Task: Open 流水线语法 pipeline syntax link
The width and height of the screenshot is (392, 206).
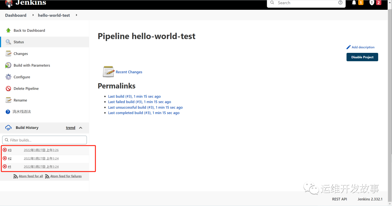Action: click(22, 112)
